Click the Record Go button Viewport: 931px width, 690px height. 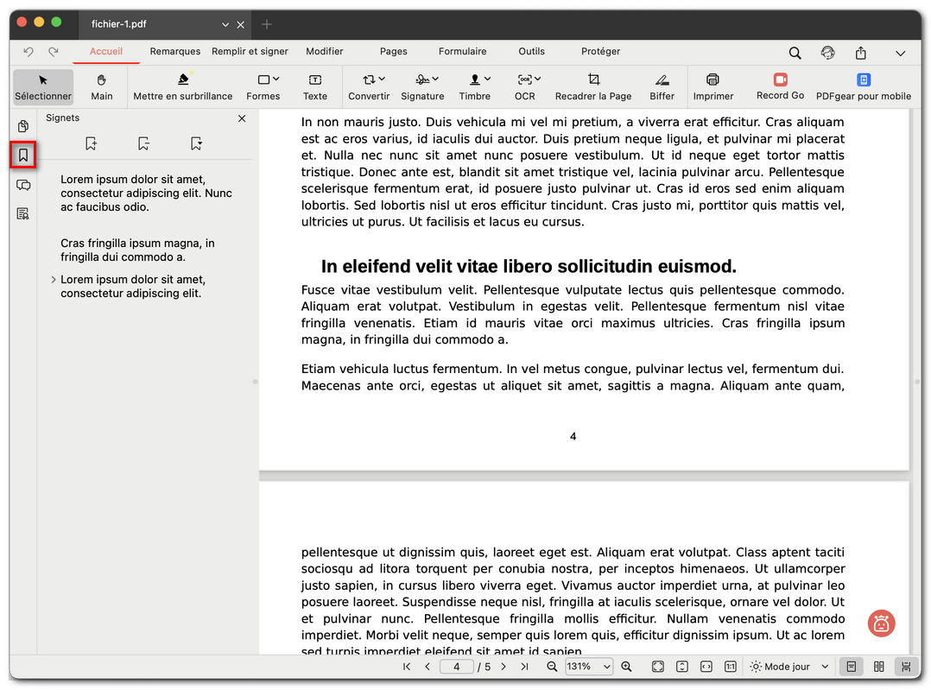pyautogui.click(x=780, y=86)
